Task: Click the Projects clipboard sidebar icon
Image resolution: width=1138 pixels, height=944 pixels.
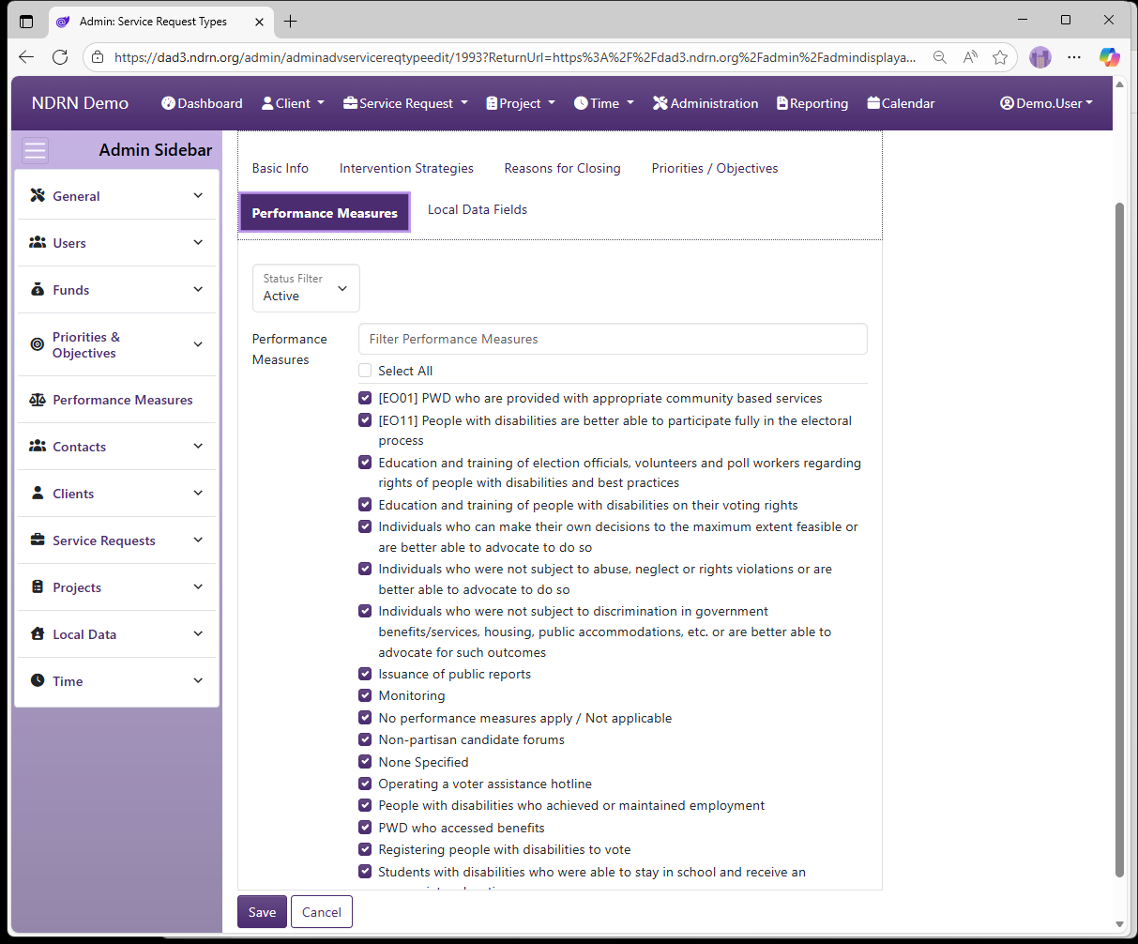Action: tap(38, 586)
